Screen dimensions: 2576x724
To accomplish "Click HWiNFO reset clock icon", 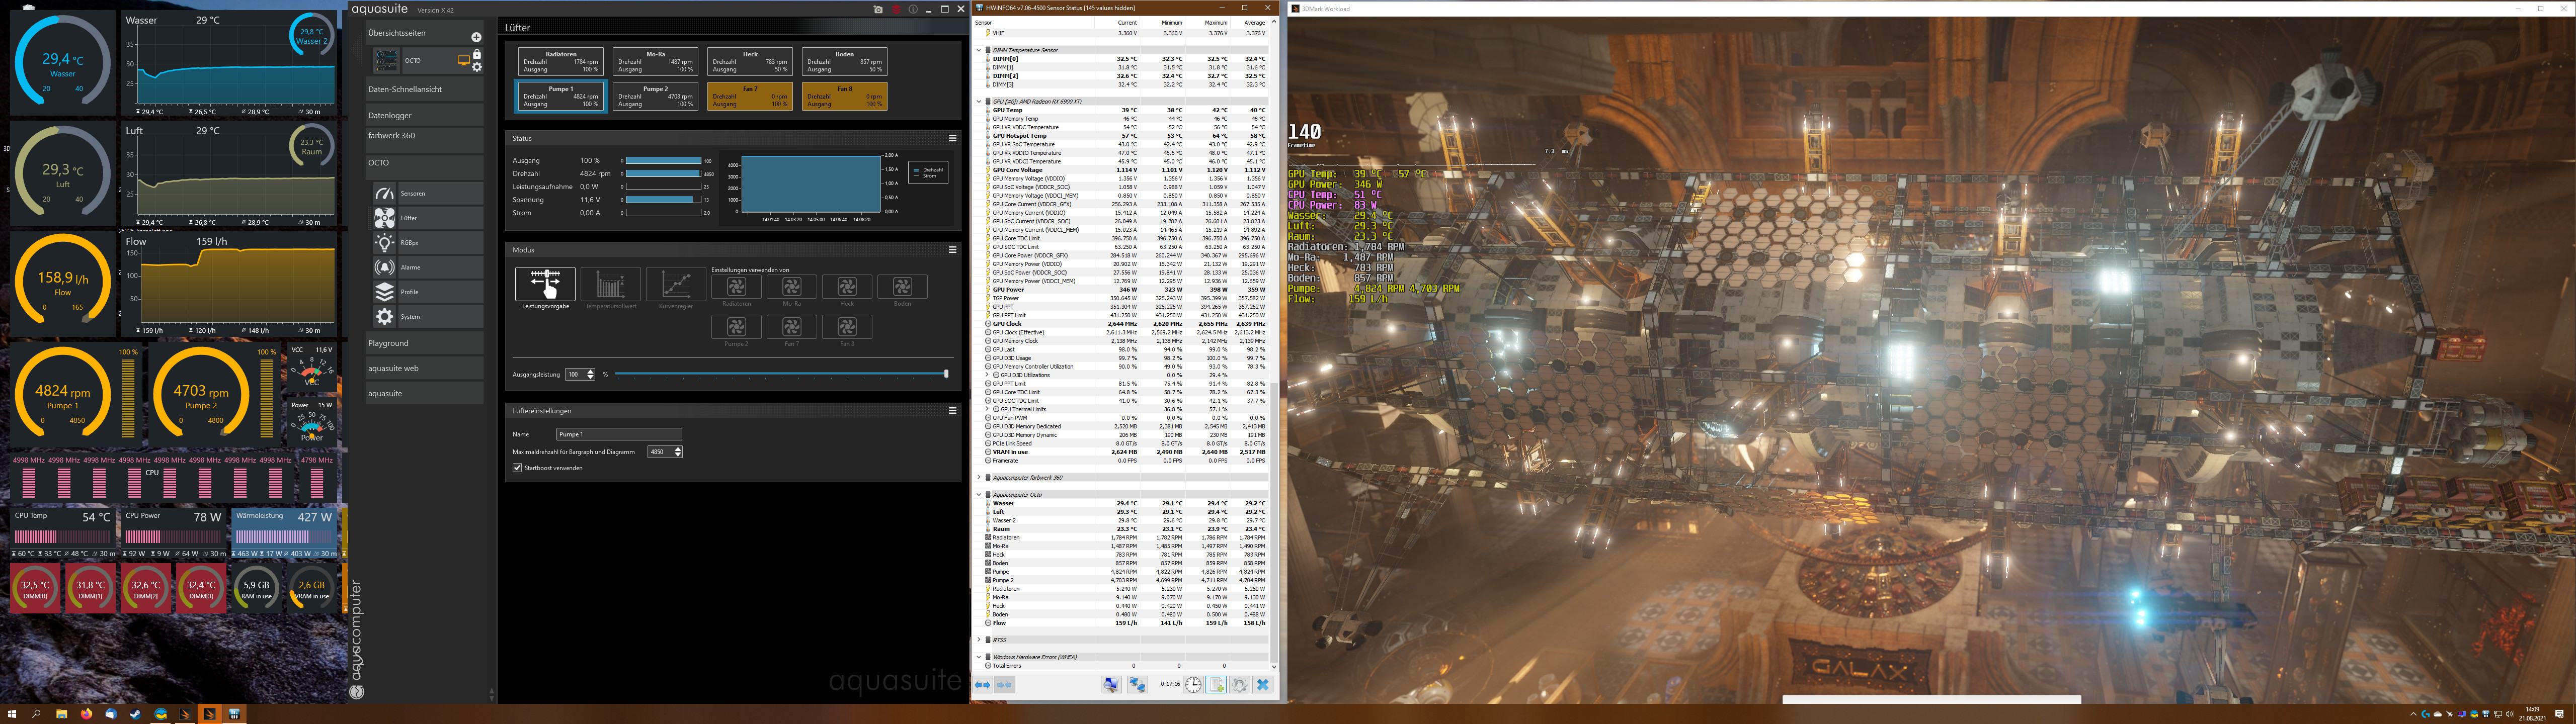I will pyautogui.click(x=1193, y=685).
